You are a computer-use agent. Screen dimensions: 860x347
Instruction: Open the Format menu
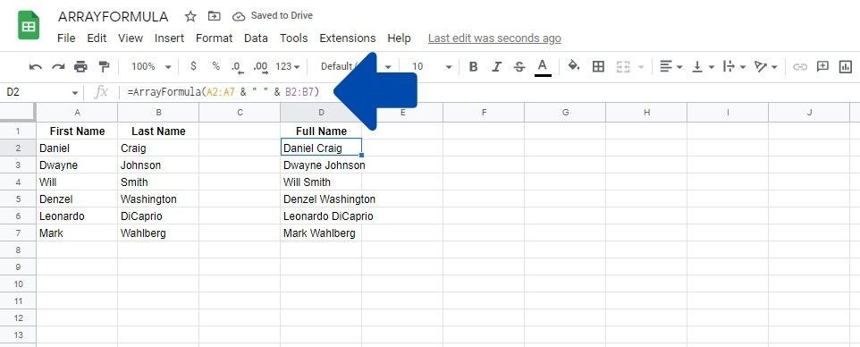(x=214, y=38)
